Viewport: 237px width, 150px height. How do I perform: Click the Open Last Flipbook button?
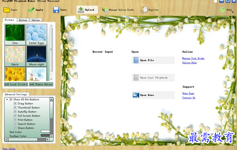point(153,78)
